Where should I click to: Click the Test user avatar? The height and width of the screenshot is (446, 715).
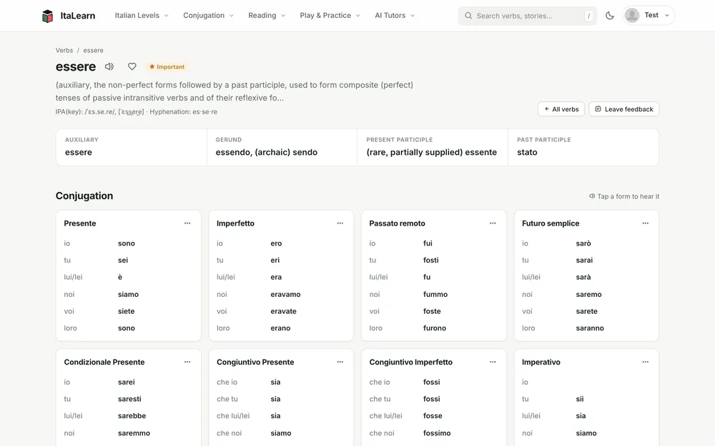[632, 16]
